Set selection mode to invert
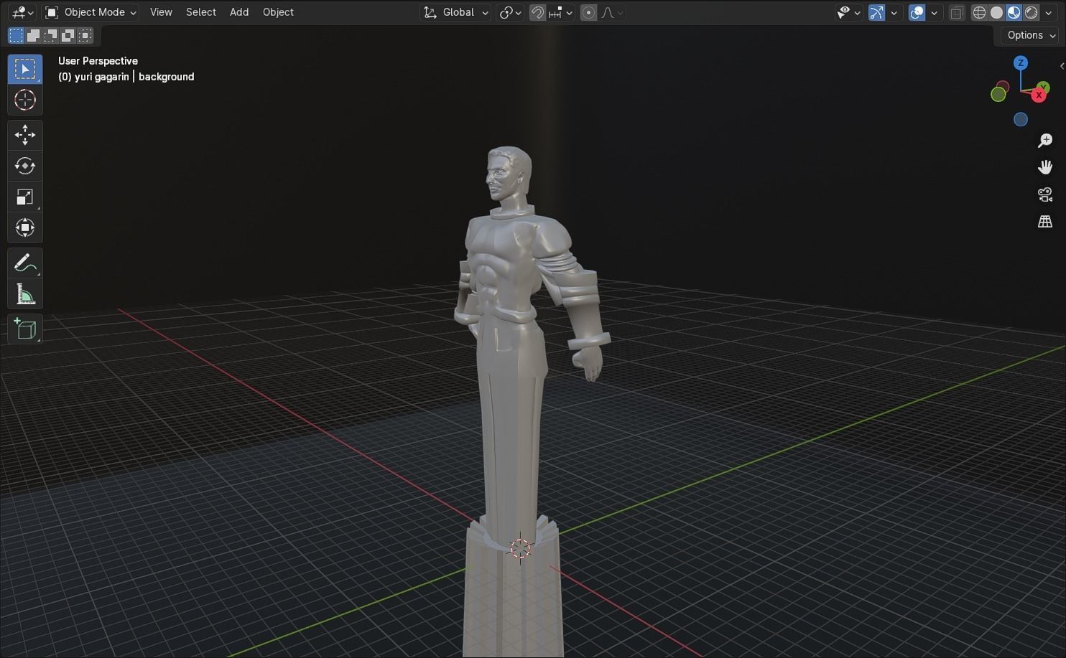Image resolution: width=1066 pixels, height=658 pixels. (x=68, y=35)
